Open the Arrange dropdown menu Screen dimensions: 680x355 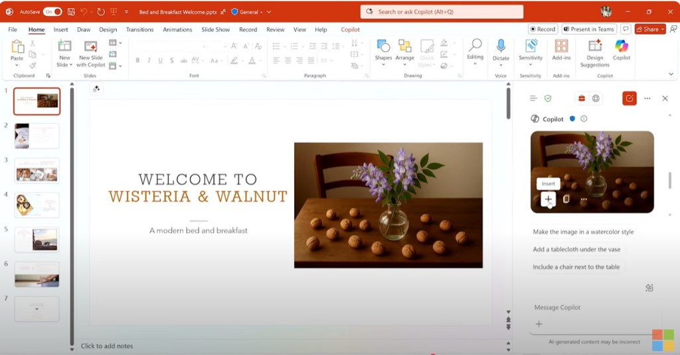click(404, 52)
